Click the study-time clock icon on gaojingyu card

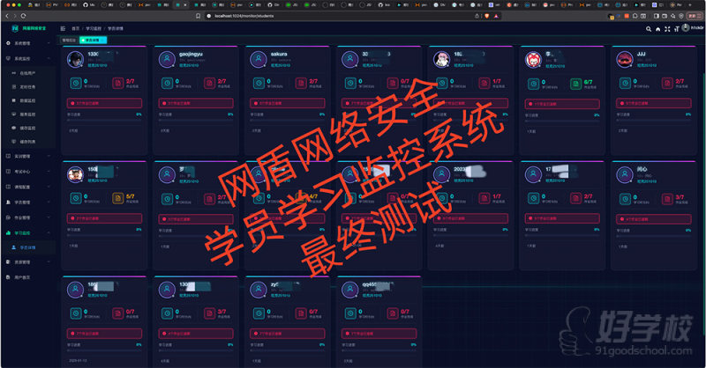click(167, 83)
